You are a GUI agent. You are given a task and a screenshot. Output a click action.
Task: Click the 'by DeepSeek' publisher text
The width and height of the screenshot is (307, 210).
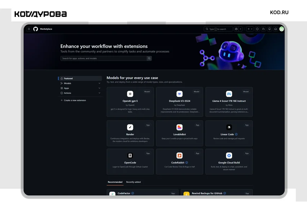pos(180,105)
